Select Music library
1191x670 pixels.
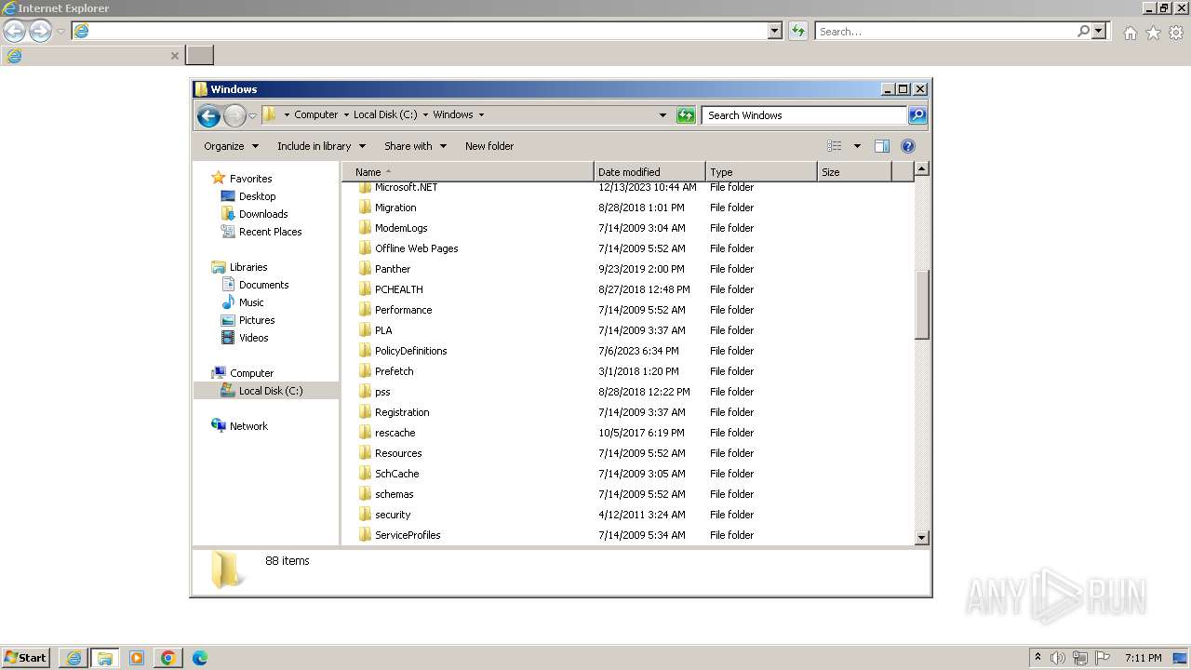click(x=251, y=302)
